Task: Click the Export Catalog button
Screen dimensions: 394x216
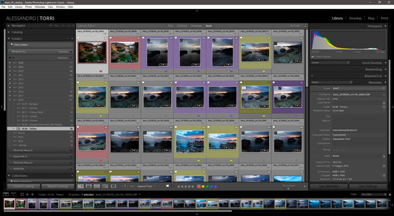Action: pyautogui.click(x=57, y=186)
